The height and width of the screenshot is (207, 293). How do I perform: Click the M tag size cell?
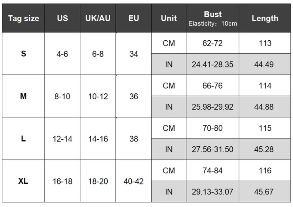coord(23,96)
